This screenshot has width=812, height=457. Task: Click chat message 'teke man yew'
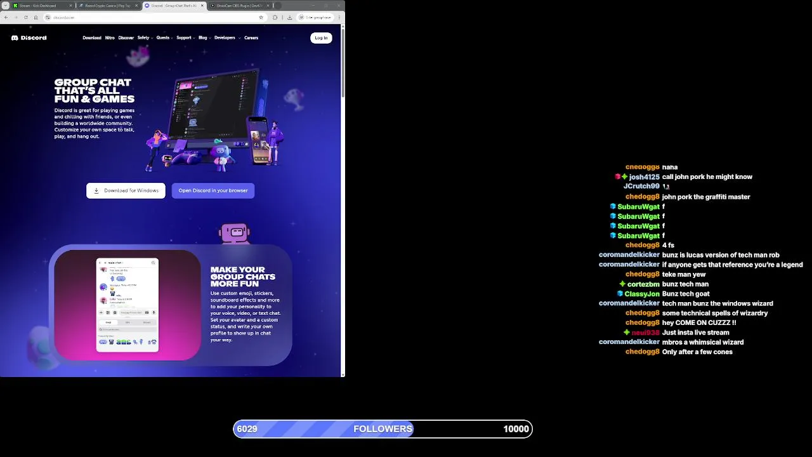[684, 275]
